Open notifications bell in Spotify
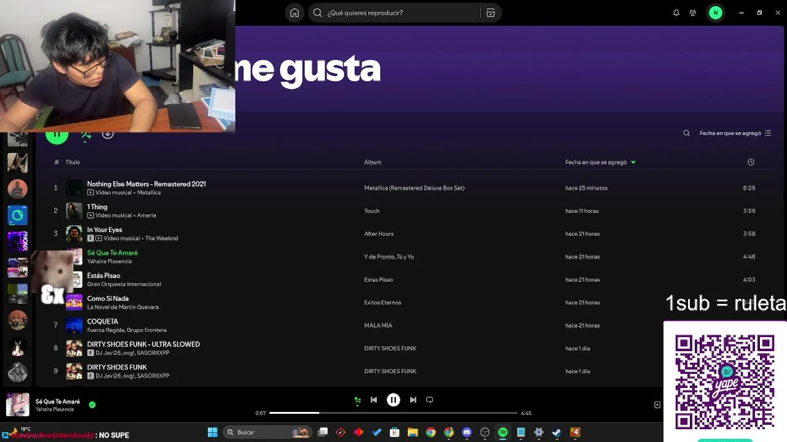 [x=676, y=13]
